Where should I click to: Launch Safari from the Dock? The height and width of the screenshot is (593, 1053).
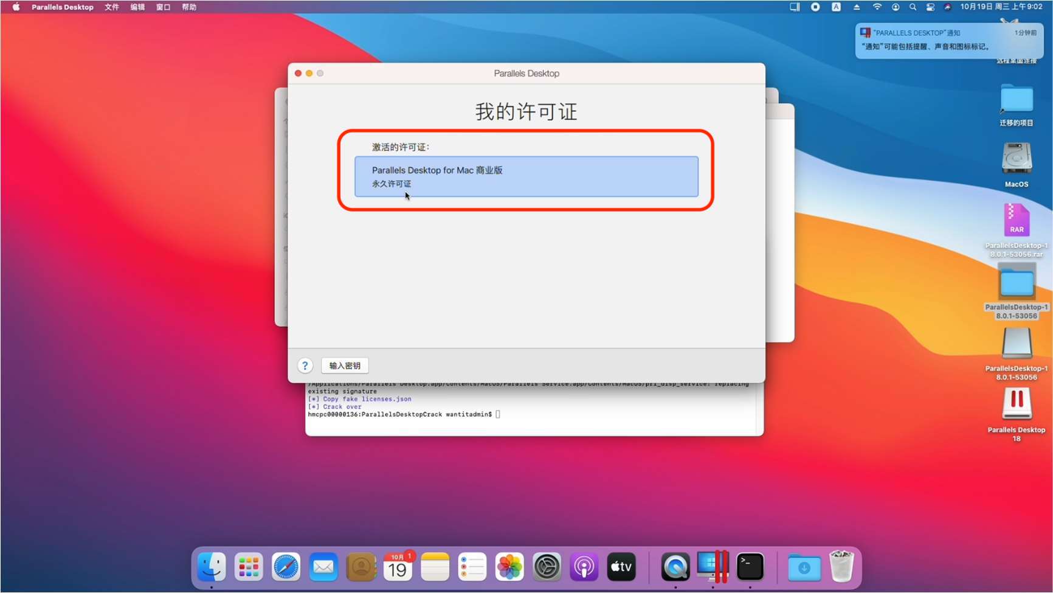[x=286, y=567]
